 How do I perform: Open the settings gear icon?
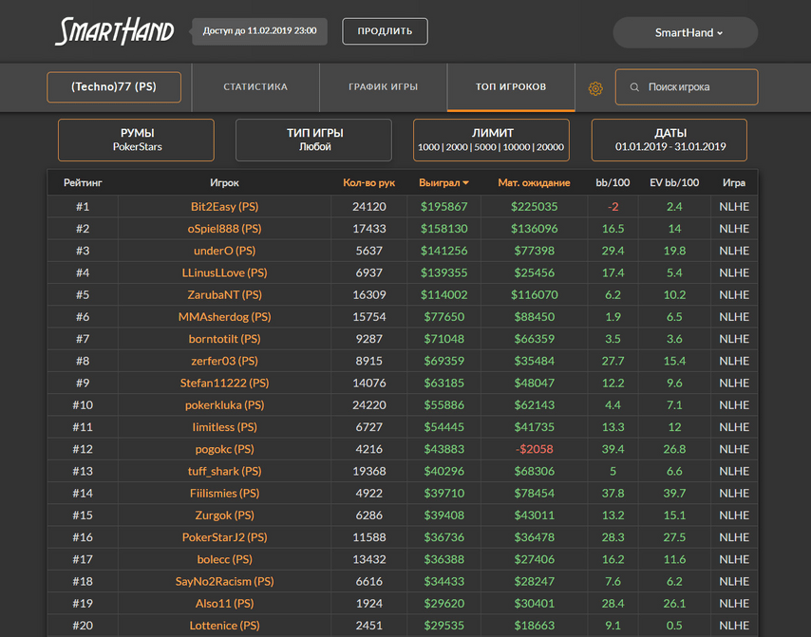pos(595,88)
